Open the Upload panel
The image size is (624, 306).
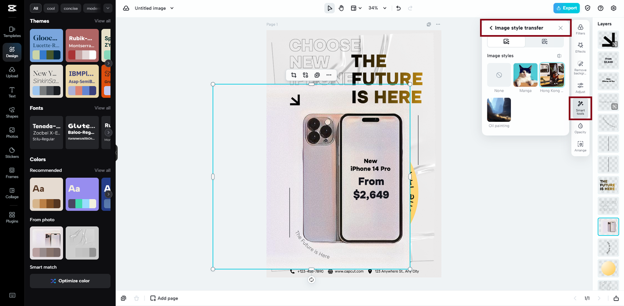point(12,72)
